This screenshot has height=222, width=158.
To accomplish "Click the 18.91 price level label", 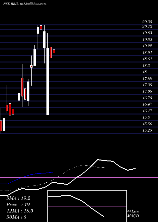I will pos(147,53).
